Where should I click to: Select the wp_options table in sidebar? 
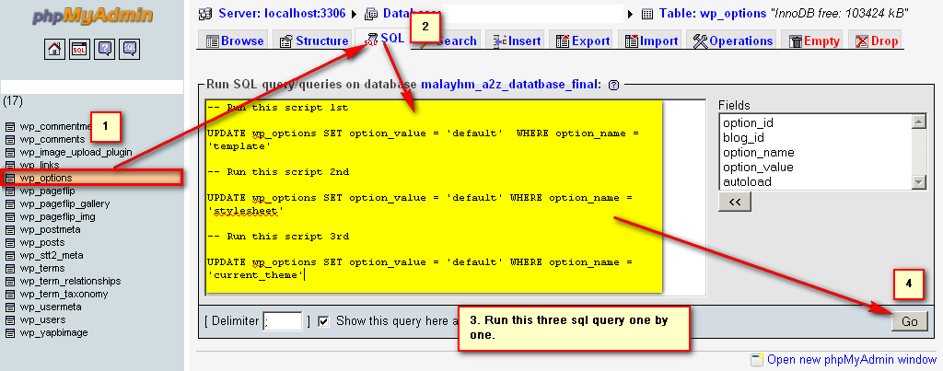[x=46, y=178]
